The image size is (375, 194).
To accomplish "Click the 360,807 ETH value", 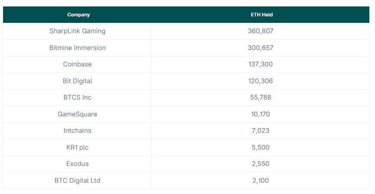I will pos(261,31).
